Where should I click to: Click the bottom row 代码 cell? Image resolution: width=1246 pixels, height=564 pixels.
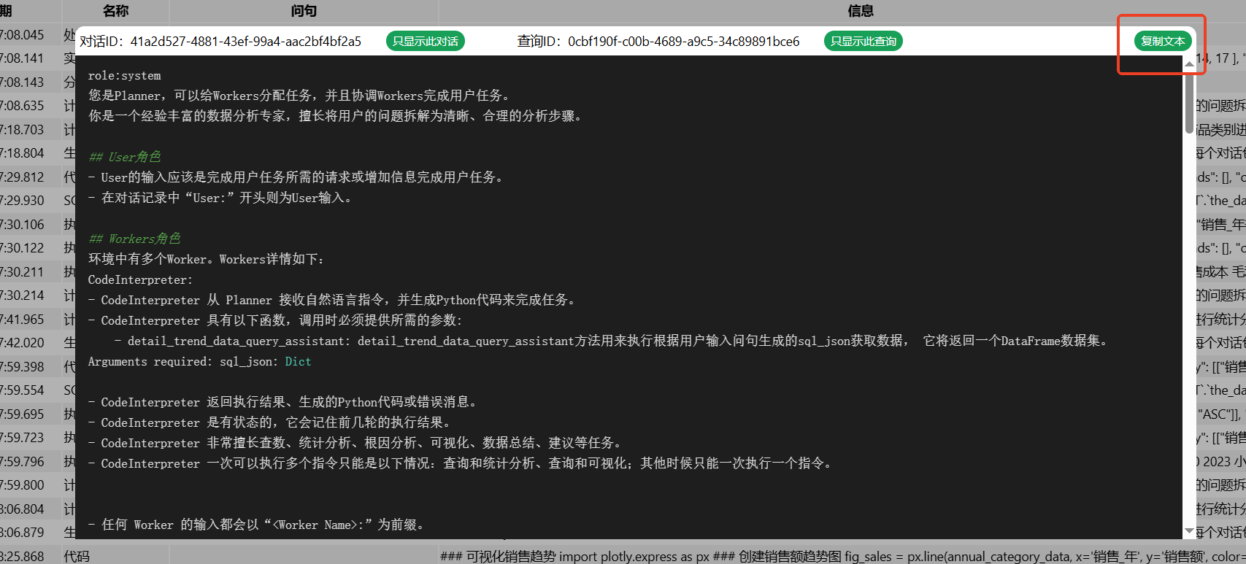(115, 556)
